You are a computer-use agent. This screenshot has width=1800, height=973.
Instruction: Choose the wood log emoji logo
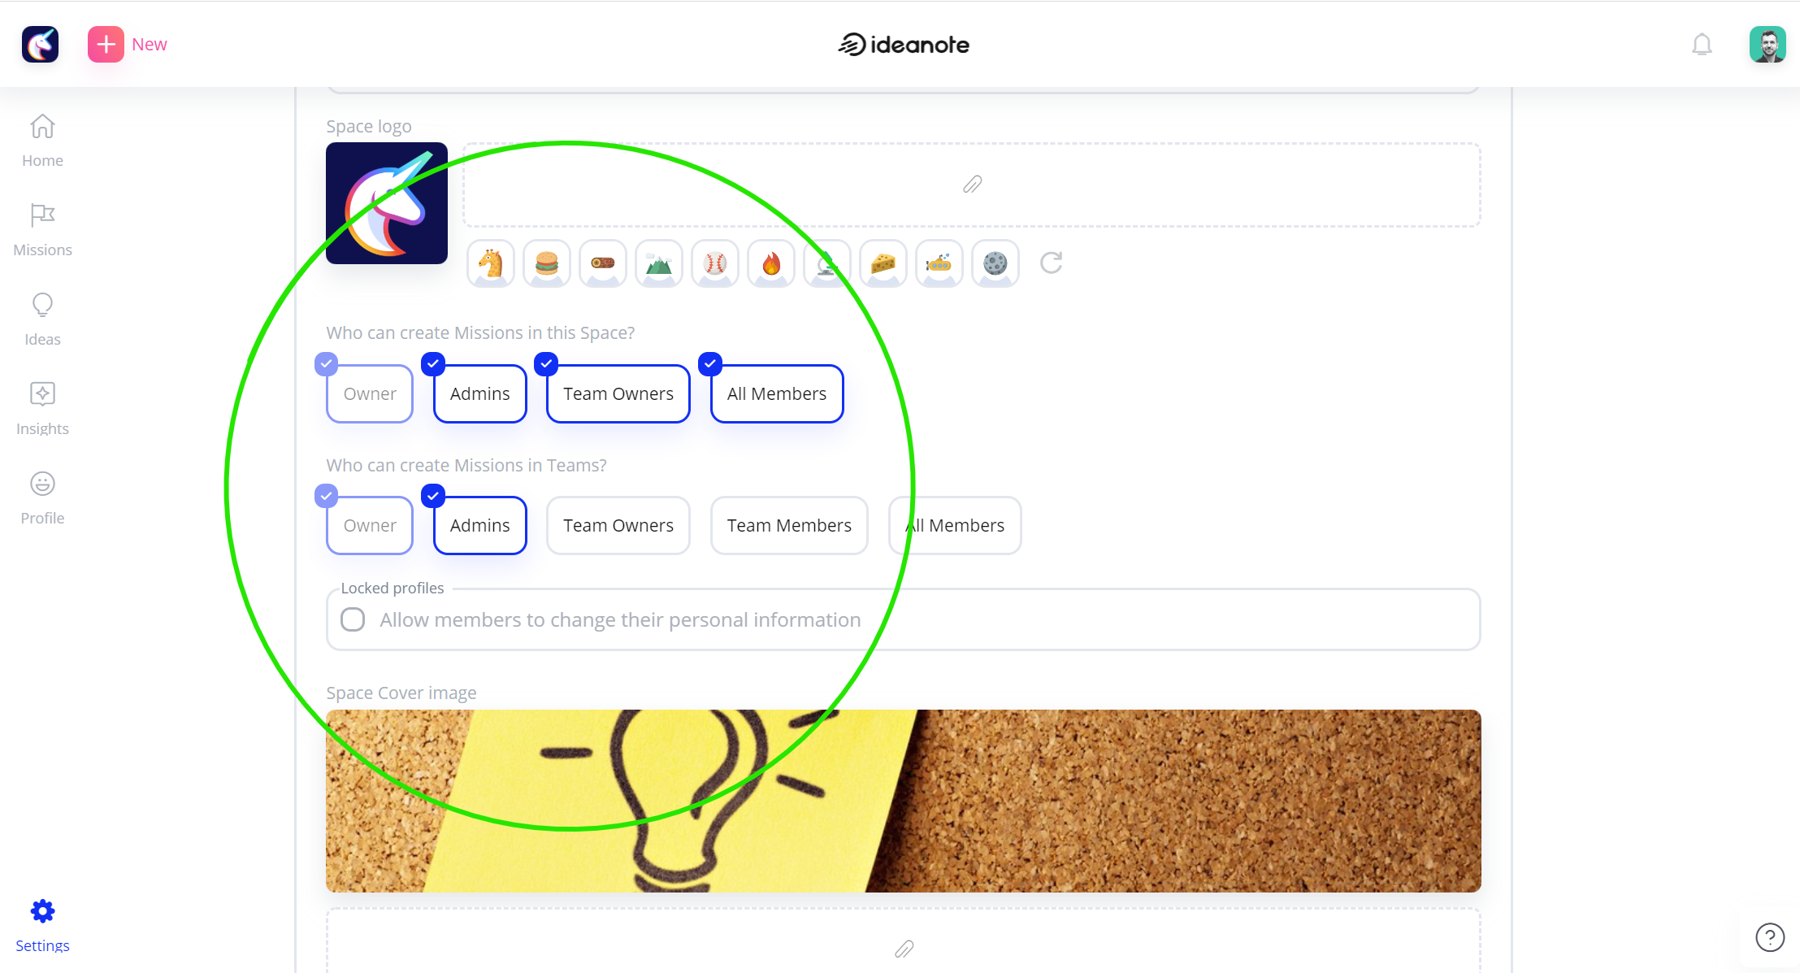coord(603,263)
